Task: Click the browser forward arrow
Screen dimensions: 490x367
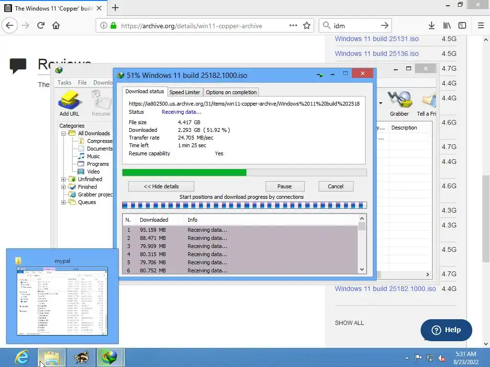Action: [25, 26]
